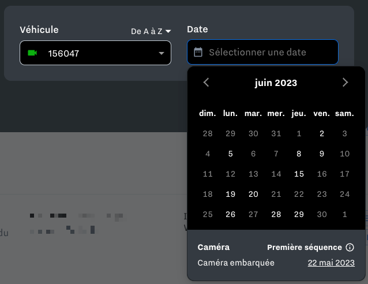Choose June 9 in date picker
The width and height of the screenshot is (368, 284).
[x=322, y=154]
